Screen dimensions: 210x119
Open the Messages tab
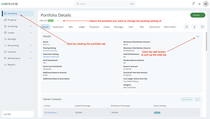point(119,27)
